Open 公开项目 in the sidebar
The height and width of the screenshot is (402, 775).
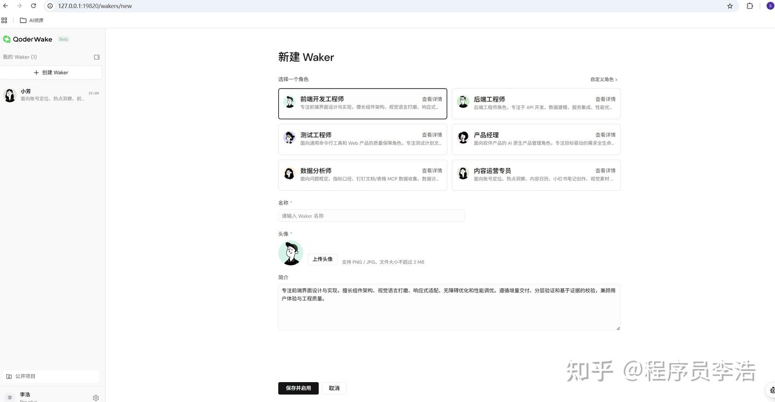50,376
